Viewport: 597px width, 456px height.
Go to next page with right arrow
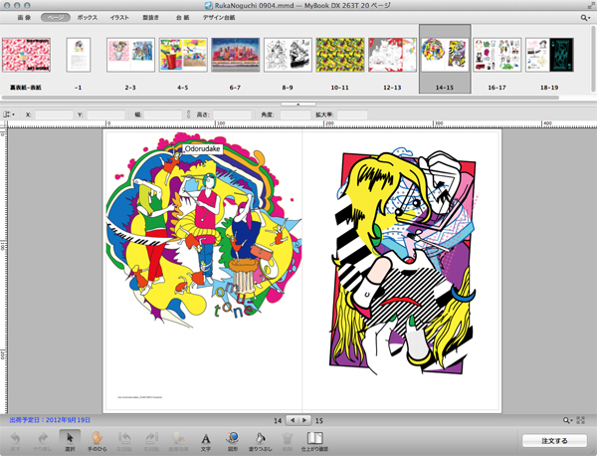click(x=304, y=420)
